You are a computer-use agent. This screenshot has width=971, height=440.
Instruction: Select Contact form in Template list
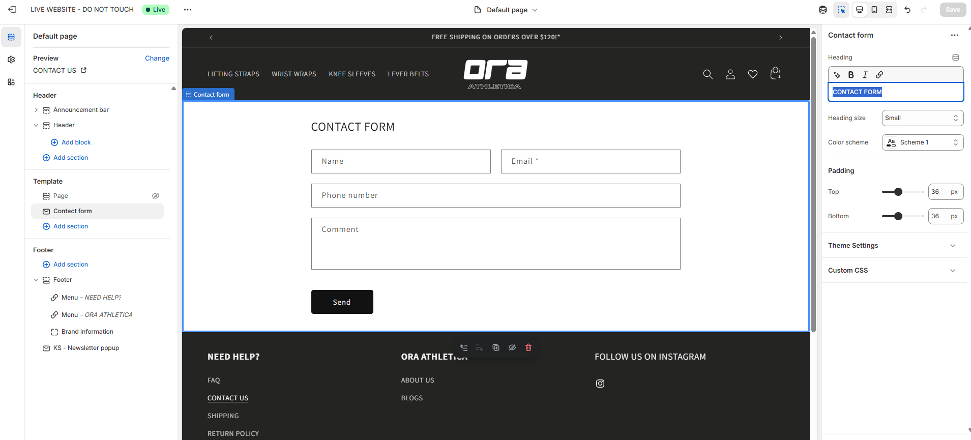[73, 211]
